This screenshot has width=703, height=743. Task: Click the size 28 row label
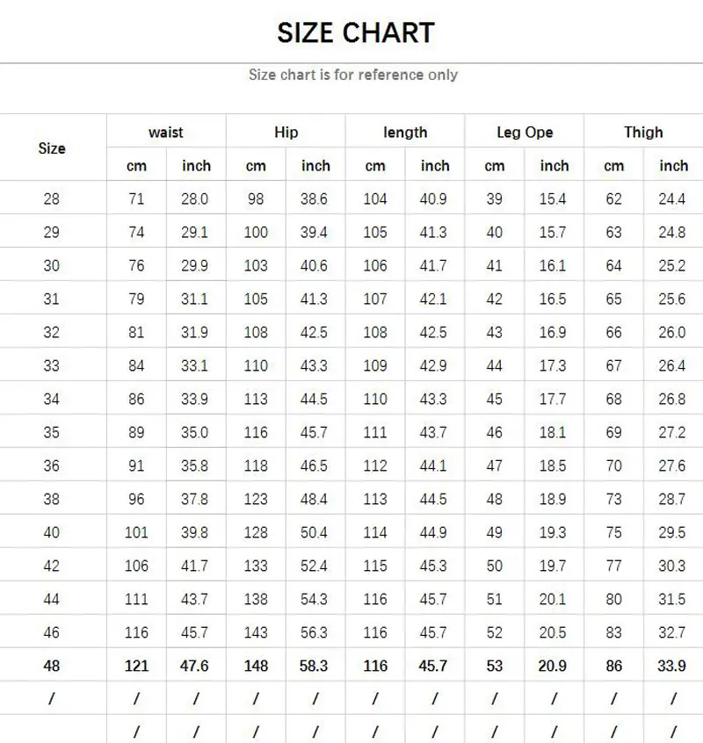52,199
